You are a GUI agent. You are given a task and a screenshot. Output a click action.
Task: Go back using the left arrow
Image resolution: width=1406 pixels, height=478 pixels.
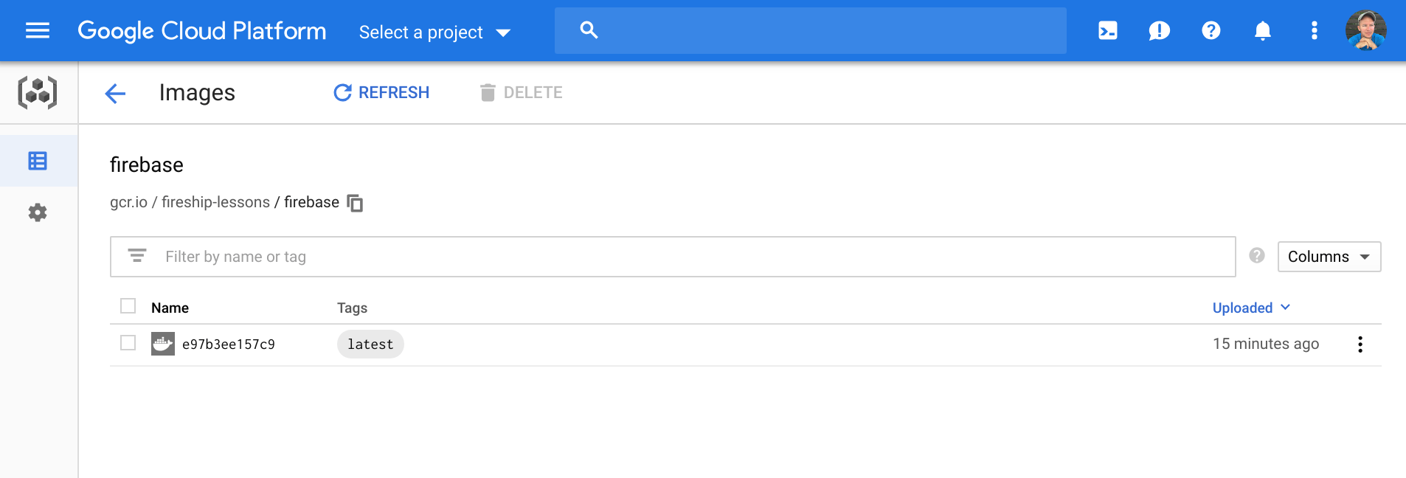pyautogui.click(x=115, y=93)
